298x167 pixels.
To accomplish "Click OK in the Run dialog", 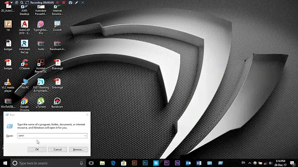I will 37,149.
